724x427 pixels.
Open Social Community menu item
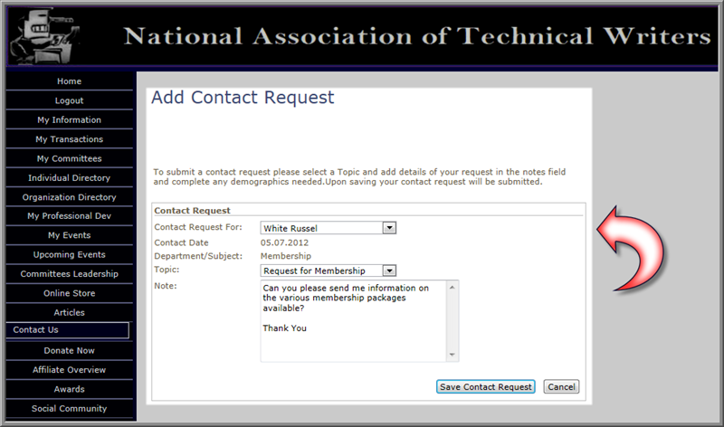pyautogui.click(x=70, y=409)
